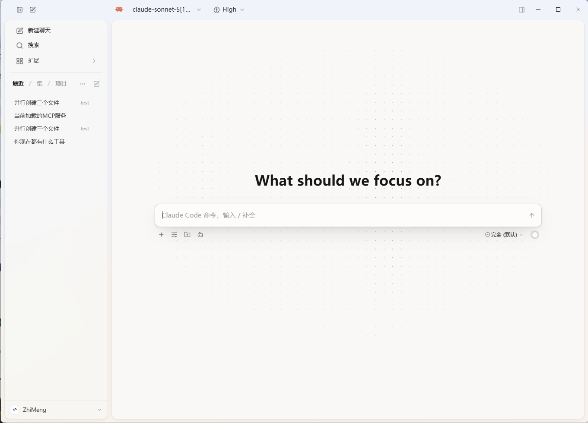
Task: Close the application window
Action: coord(578,9)
